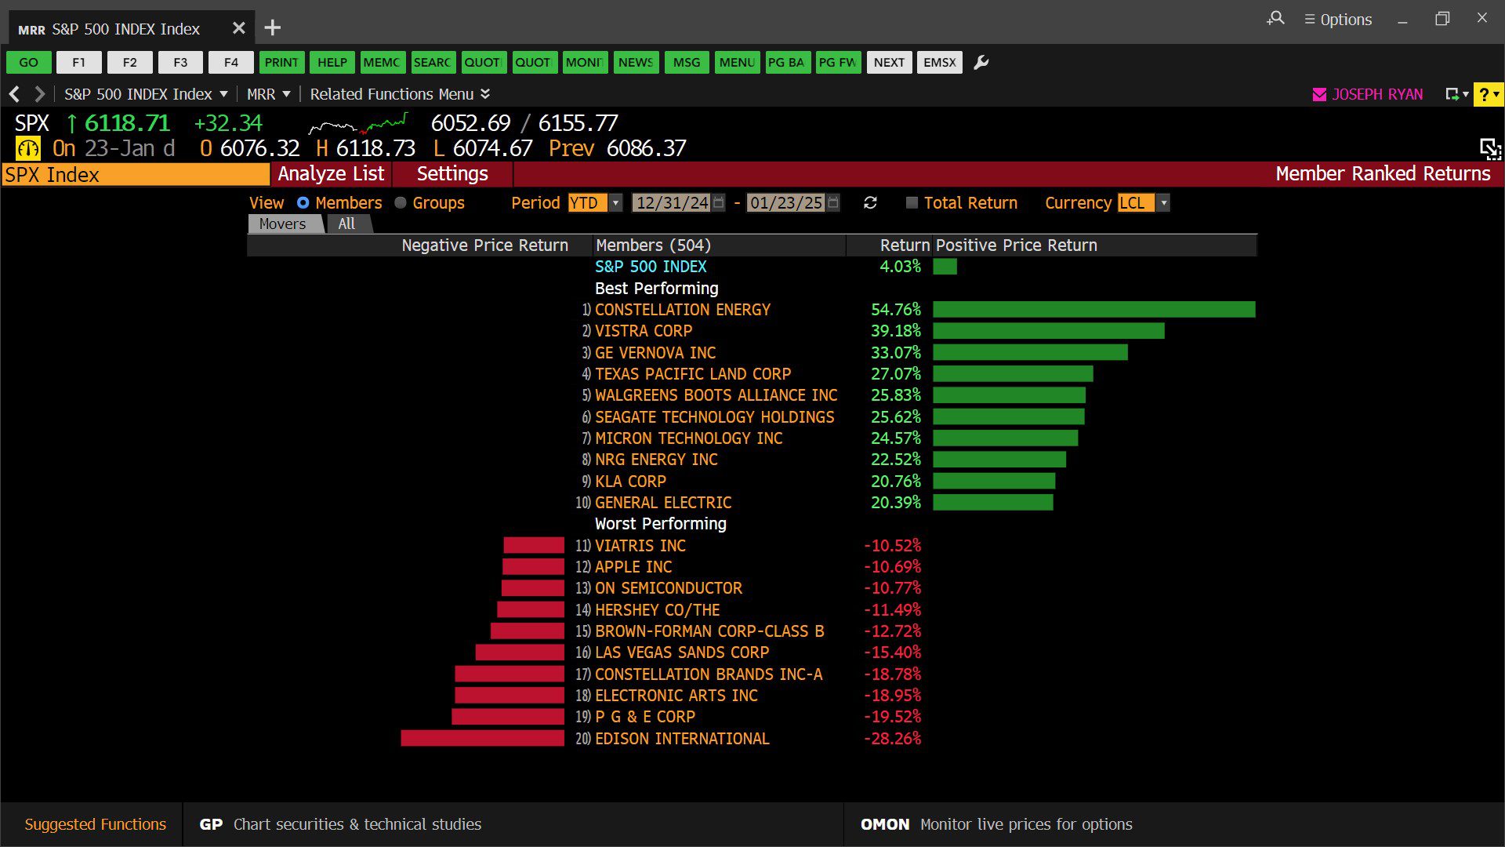
Task: Click the refresh icon next to date range
Action: (870, 203)
